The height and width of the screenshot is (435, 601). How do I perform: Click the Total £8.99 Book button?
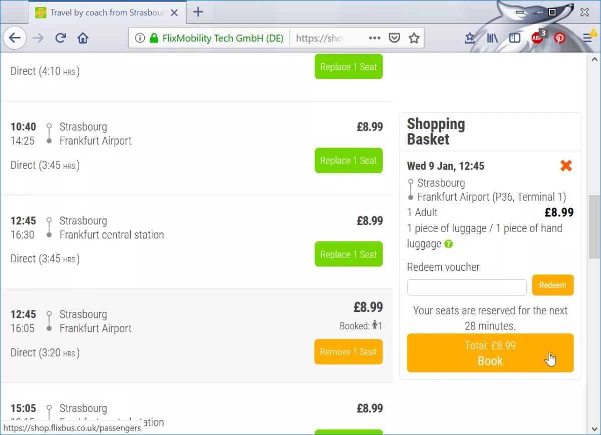coord(490,353)
